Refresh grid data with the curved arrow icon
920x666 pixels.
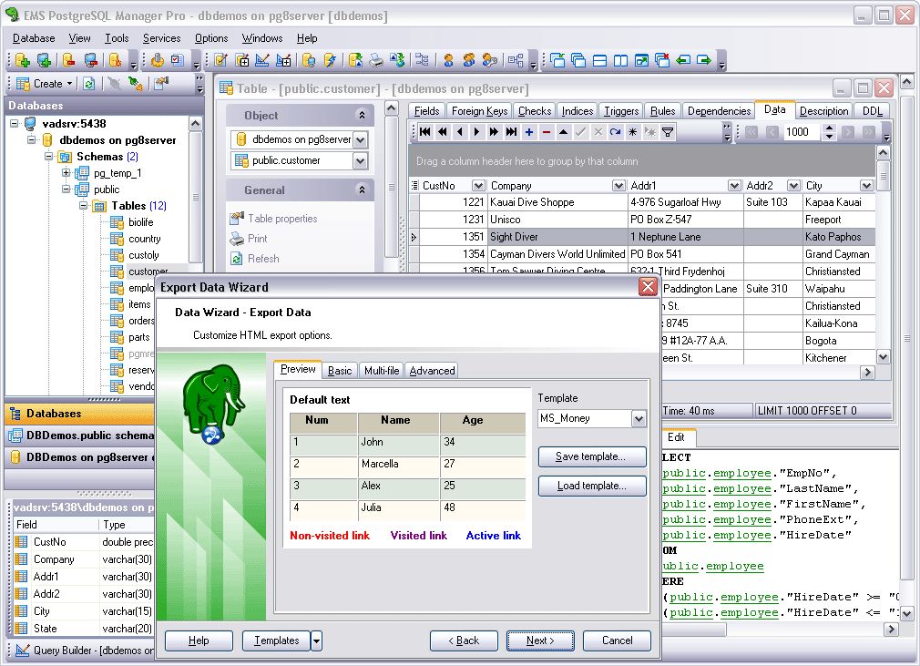(615, 132)
